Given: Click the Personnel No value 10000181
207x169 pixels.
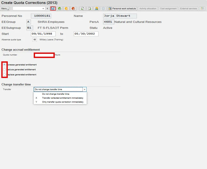Looking at the screenshot, I should coord(41,16).
